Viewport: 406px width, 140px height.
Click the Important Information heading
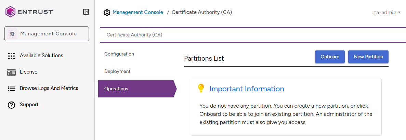247,89
